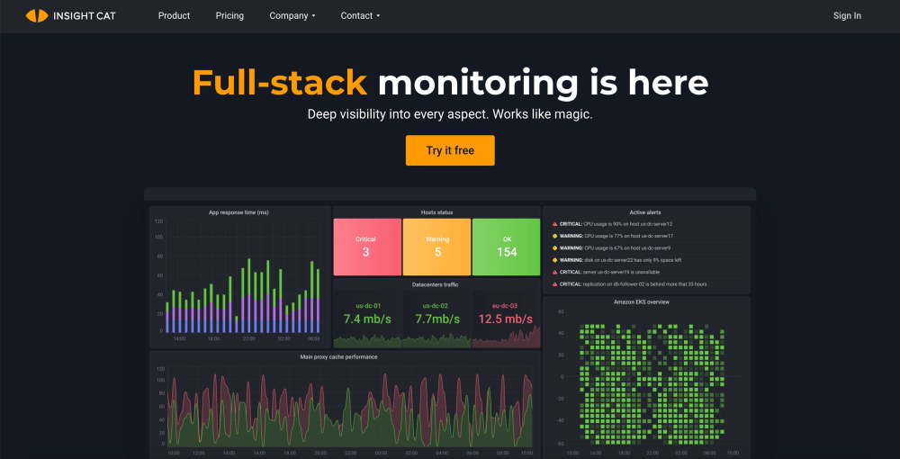Click the critical icon for db-follower-02 replication alert

(554, 283)
